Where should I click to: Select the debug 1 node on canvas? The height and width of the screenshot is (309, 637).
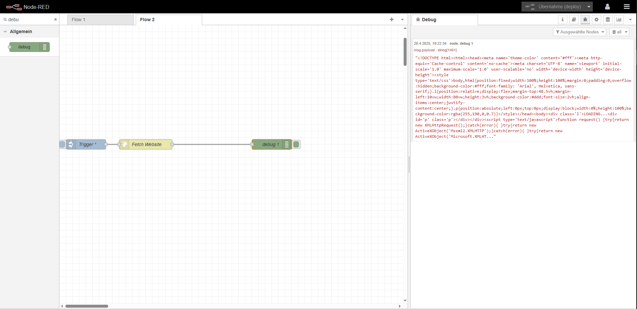272,144
